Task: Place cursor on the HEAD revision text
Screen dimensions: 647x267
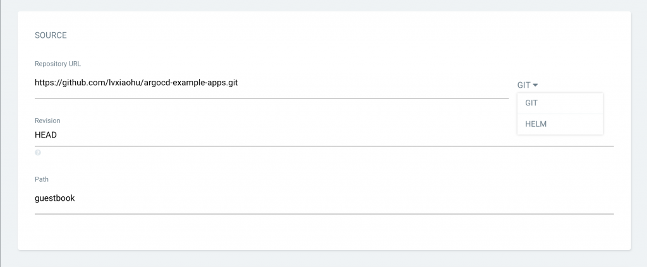Action: pos(46,134)
